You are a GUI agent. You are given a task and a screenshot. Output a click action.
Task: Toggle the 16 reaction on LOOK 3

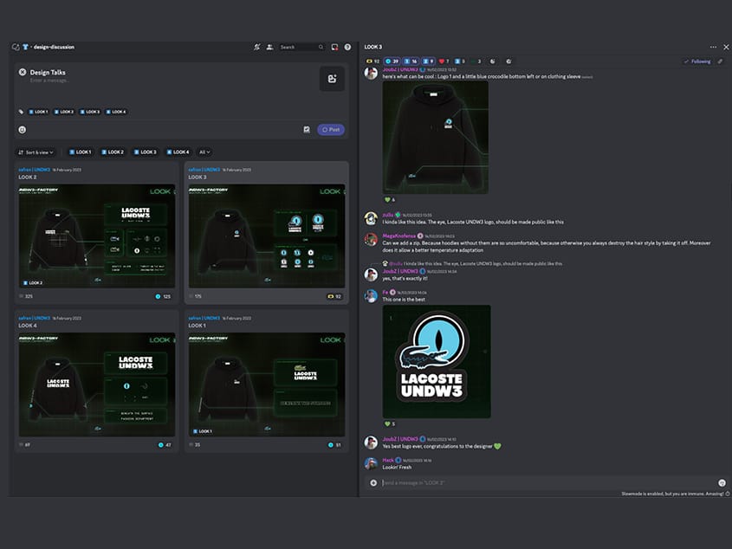(411, 61)
